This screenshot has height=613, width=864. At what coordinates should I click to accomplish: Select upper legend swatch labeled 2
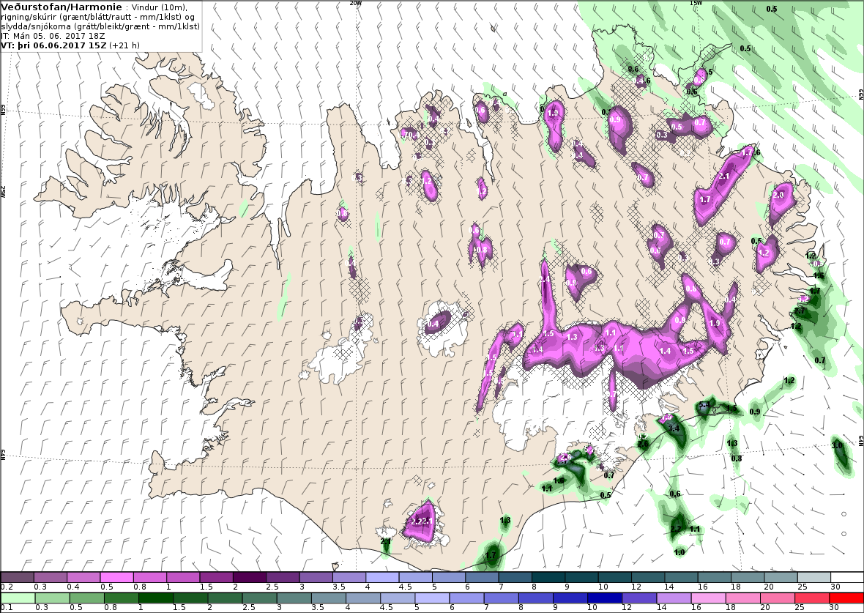tap(250, 577)
